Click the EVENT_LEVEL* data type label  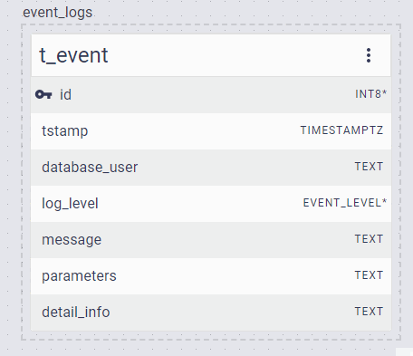pyautogui.click(x=345, y=203)
